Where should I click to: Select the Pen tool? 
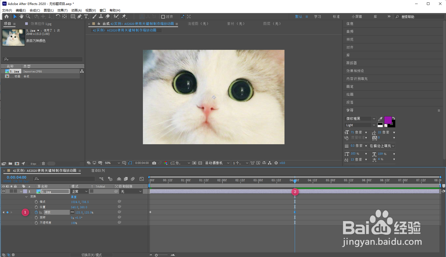click(79, 17)
